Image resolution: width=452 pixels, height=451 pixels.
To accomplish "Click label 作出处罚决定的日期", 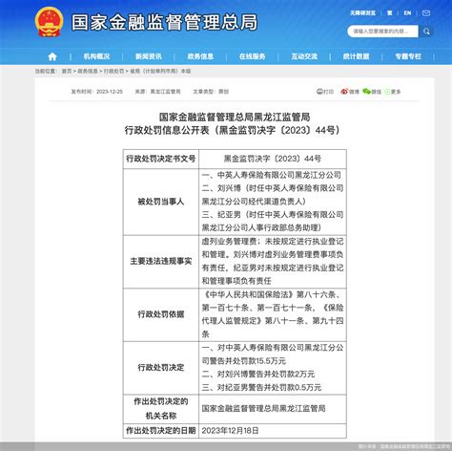I will click(161, 431).
